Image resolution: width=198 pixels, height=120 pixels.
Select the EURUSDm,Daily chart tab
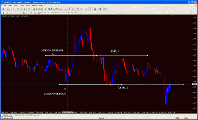(32, 115)
